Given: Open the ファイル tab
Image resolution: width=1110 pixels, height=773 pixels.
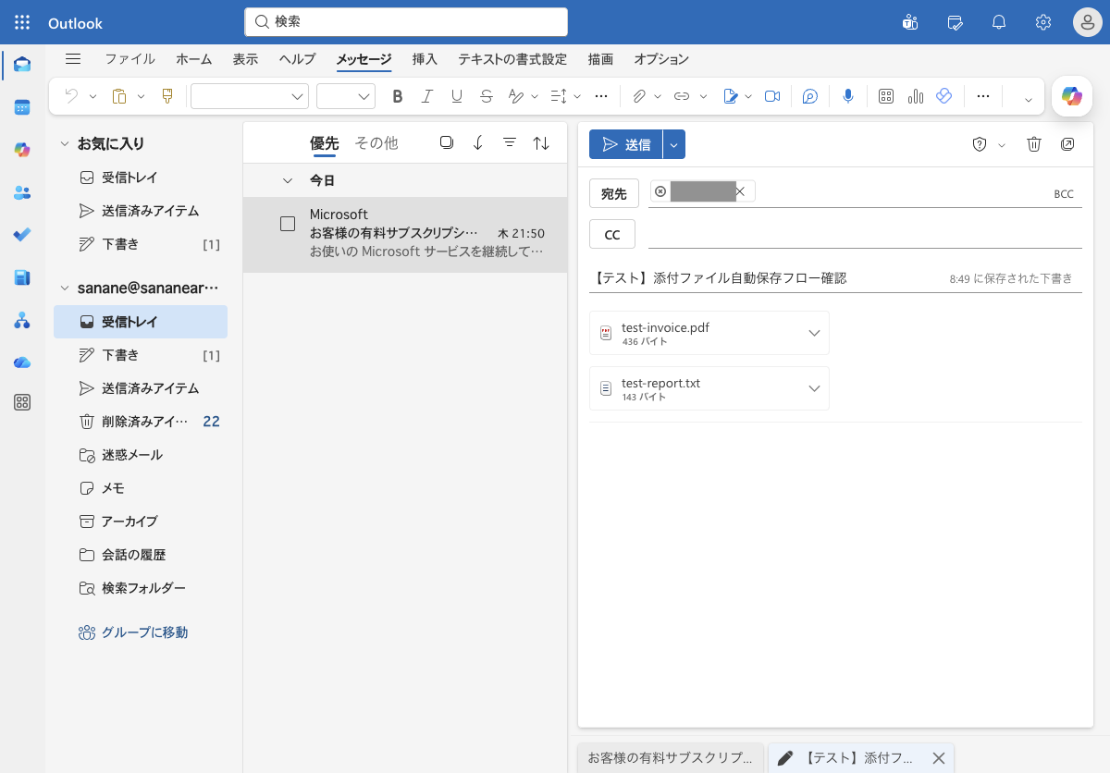Looking at the screenshot, I should coord(129,59).
